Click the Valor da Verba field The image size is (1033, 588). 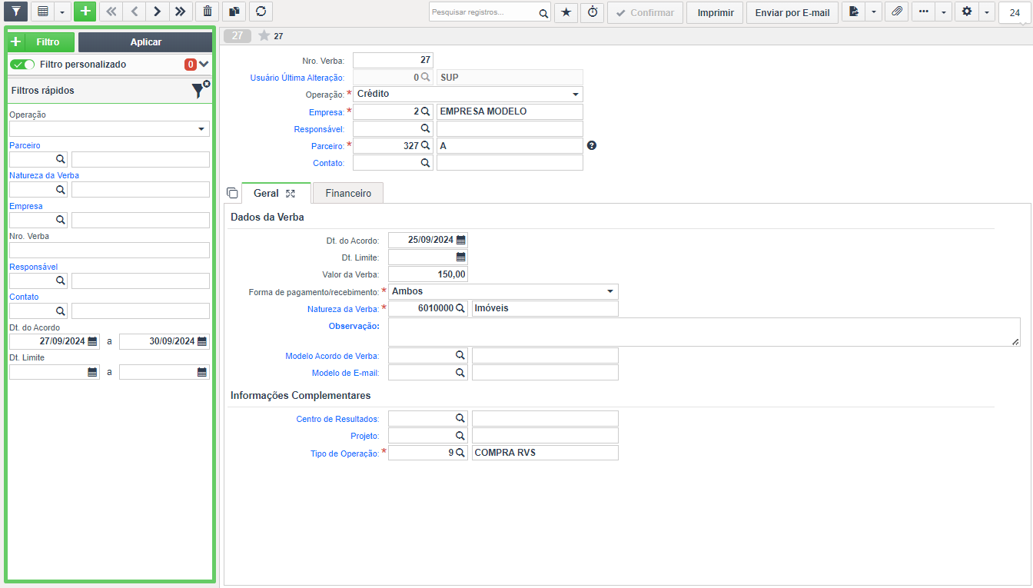pos(428,274)
